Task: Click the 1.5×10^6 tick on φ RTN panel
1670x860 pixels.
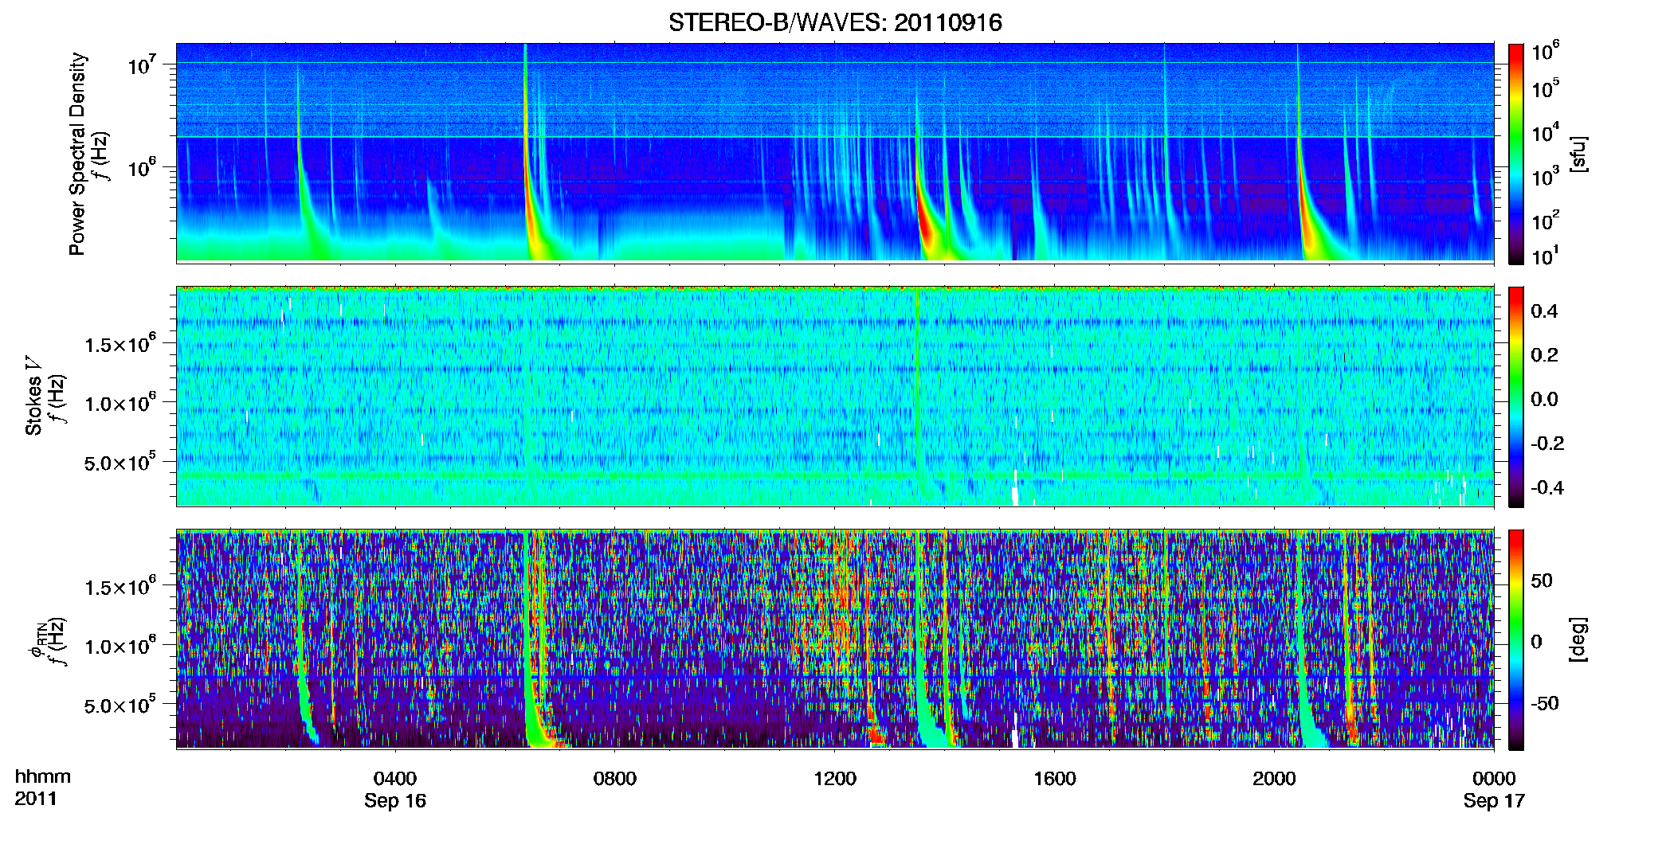Action: [121, 587]
